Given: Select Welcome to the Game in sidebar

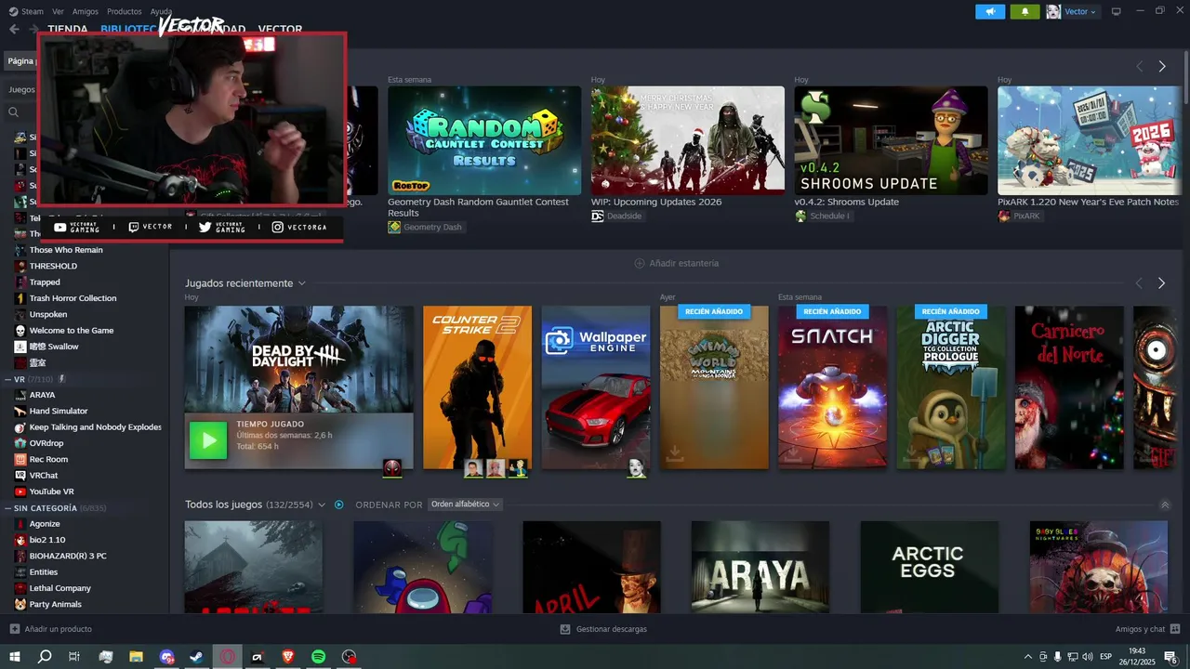Looking at the screenshot, I should (71, 331).
